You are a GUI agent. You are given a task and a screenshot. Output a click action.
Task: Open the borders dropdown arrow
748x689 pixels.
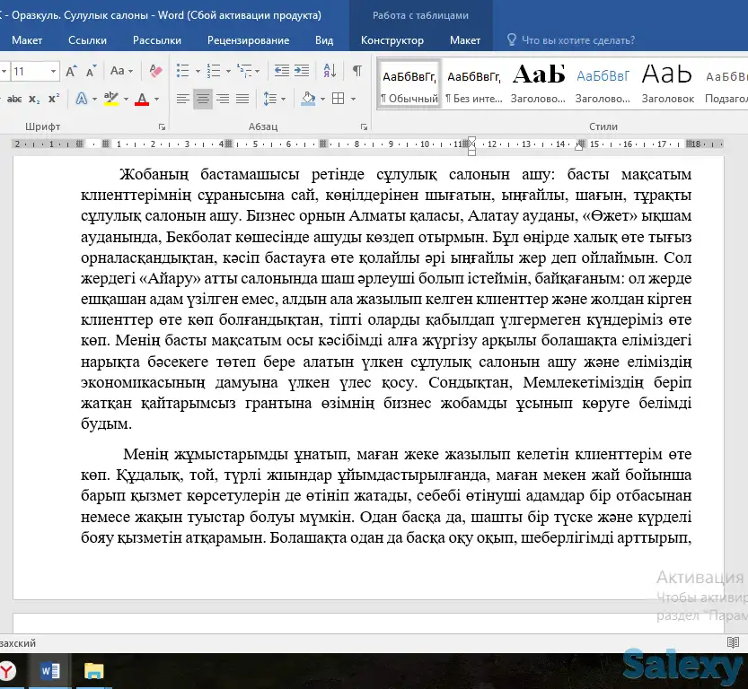(x=351, y=99)
